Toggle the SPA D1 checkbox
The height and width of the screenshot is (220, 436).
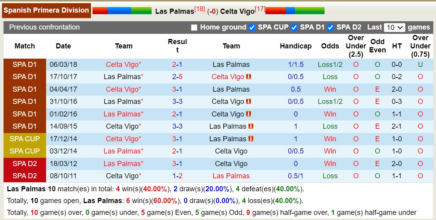(294, 28)
